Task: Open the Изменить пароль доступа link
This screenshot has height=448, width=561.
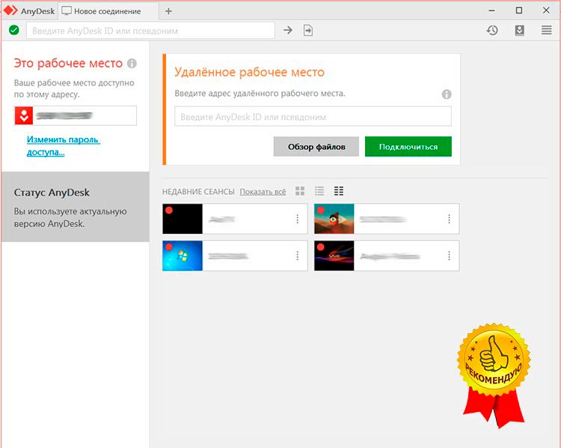Action: pos(64,145)
